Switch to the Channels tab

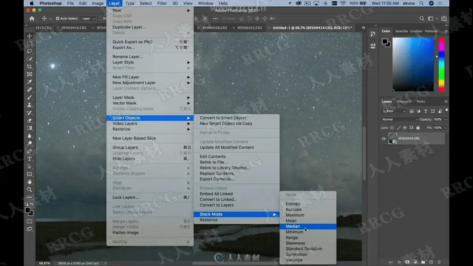tap(404, 102)
